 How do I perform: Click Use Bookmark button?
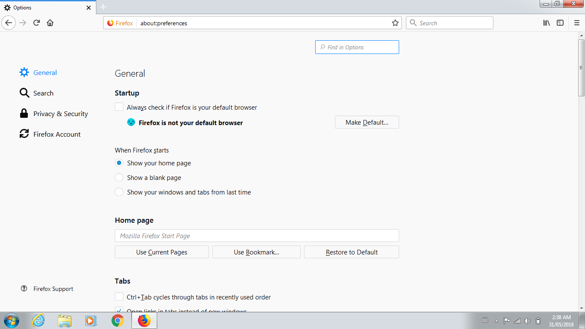click(257, 252)
